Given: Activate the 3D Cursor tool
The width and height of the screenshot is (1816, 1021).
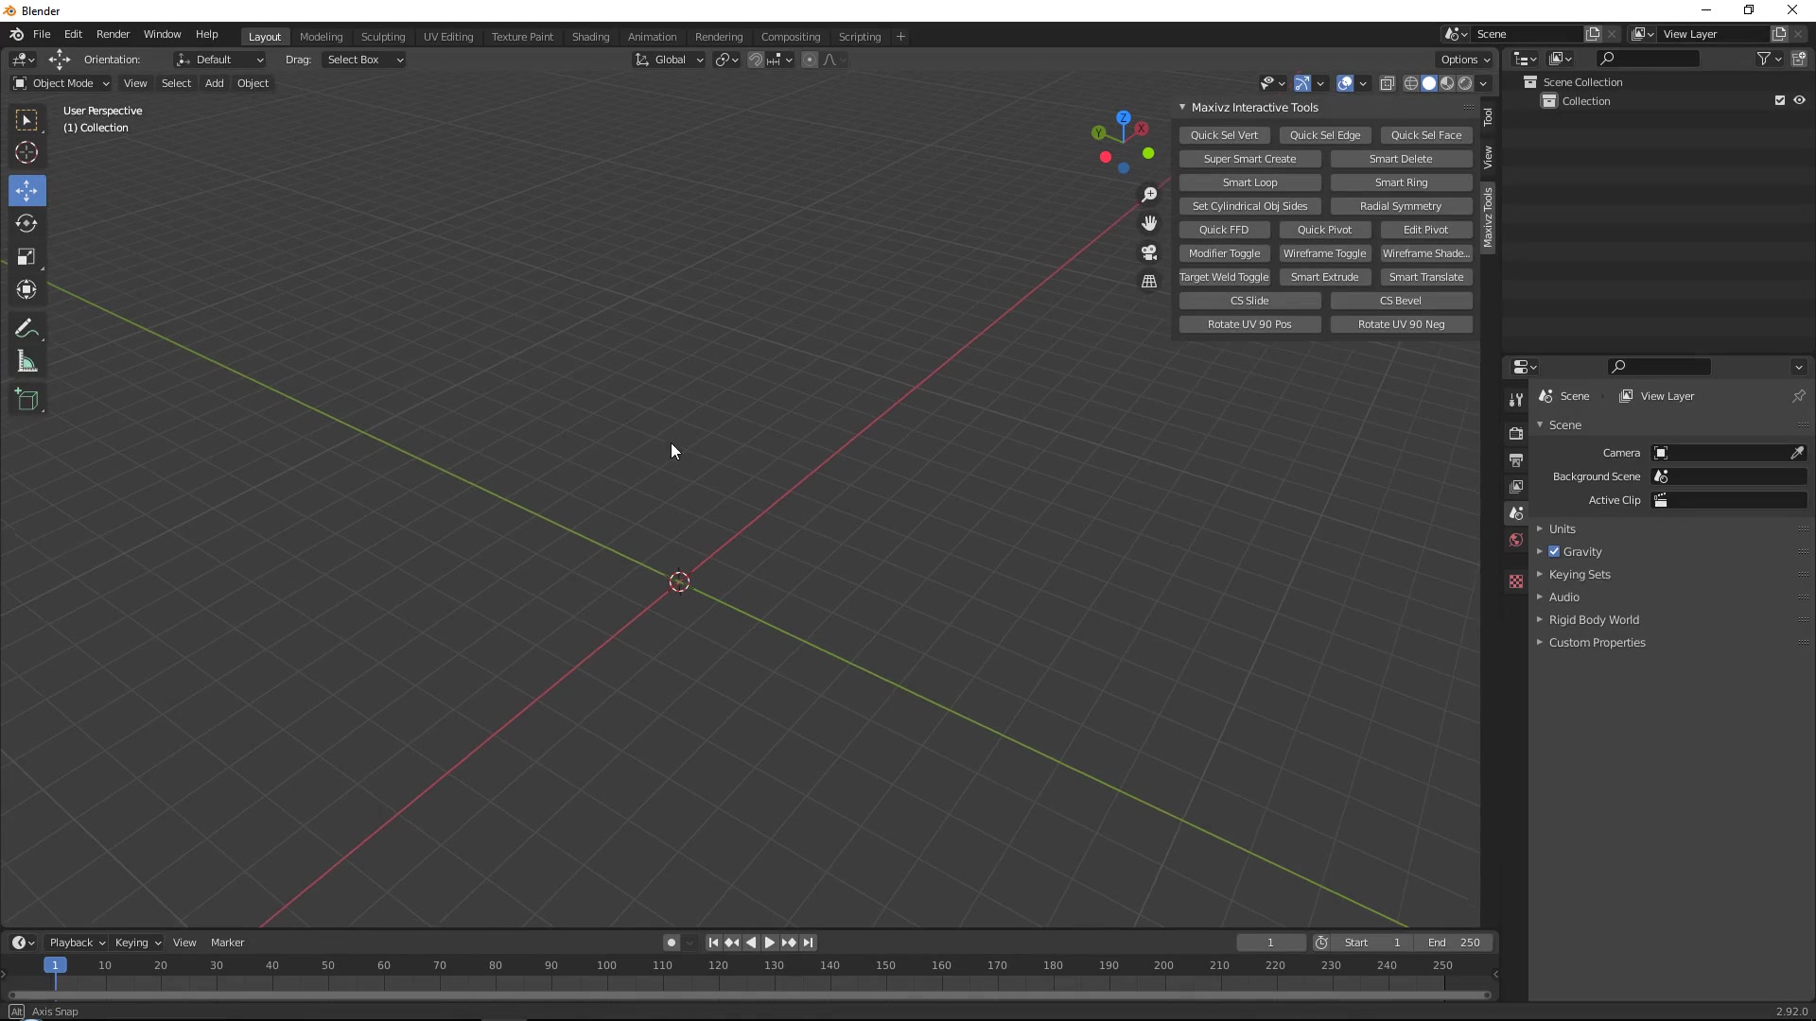Looking at the screenshot, I should coord(26,152).
